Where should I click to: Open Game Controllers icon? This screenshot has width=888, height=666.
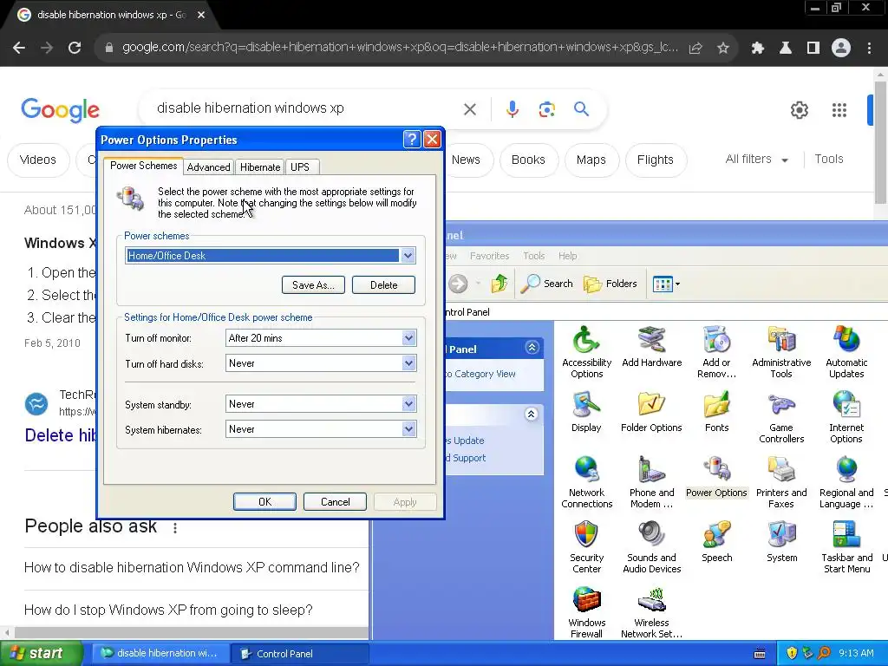tap(781, 417)
